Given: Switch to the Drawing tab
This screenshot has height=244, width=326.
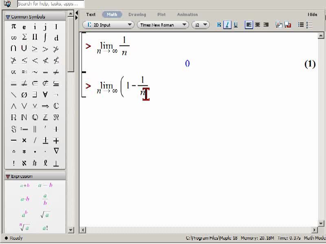Looking at the screenshot, I should (137, 15).
